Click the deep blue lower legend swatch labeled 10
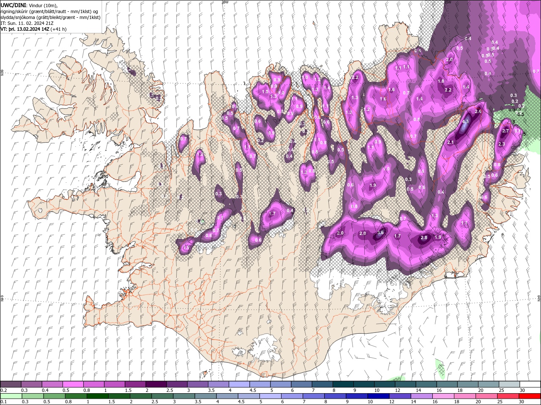Screen dimensions: 541x405 (x=378, y=396)
